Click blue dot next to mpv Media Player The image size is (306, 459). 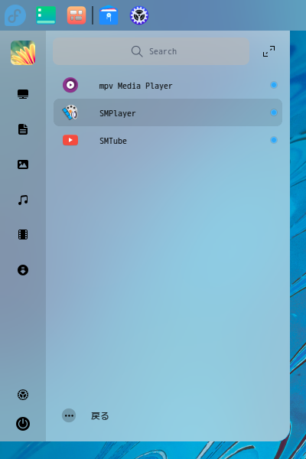click(274, 85)
